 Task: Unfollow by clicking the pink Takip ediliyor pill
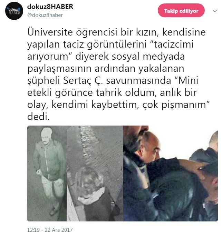pos(181,10)
